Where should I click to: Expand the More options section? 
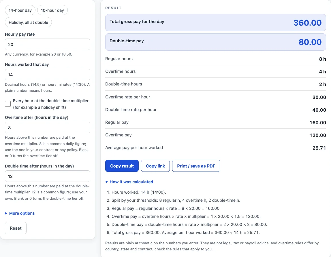click(x=20, y=213)
